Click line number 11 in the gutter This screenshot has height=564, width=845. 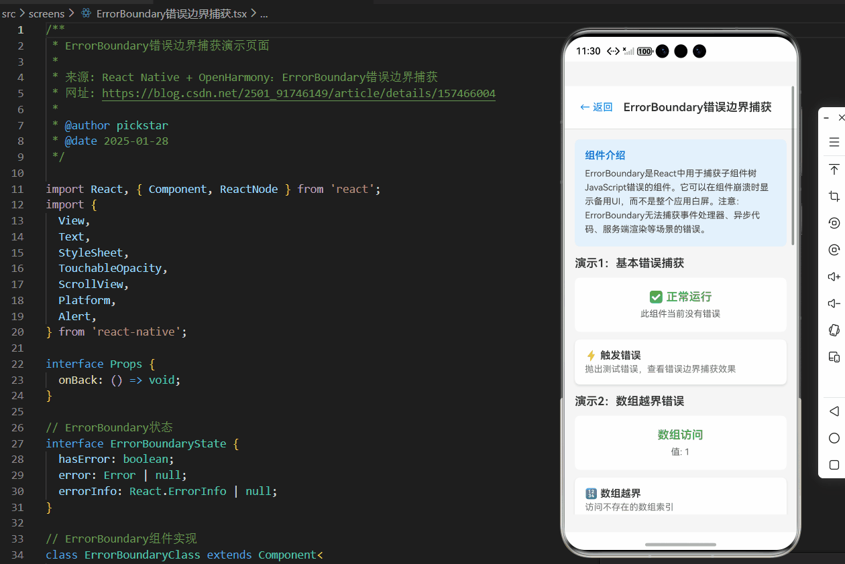17,189
